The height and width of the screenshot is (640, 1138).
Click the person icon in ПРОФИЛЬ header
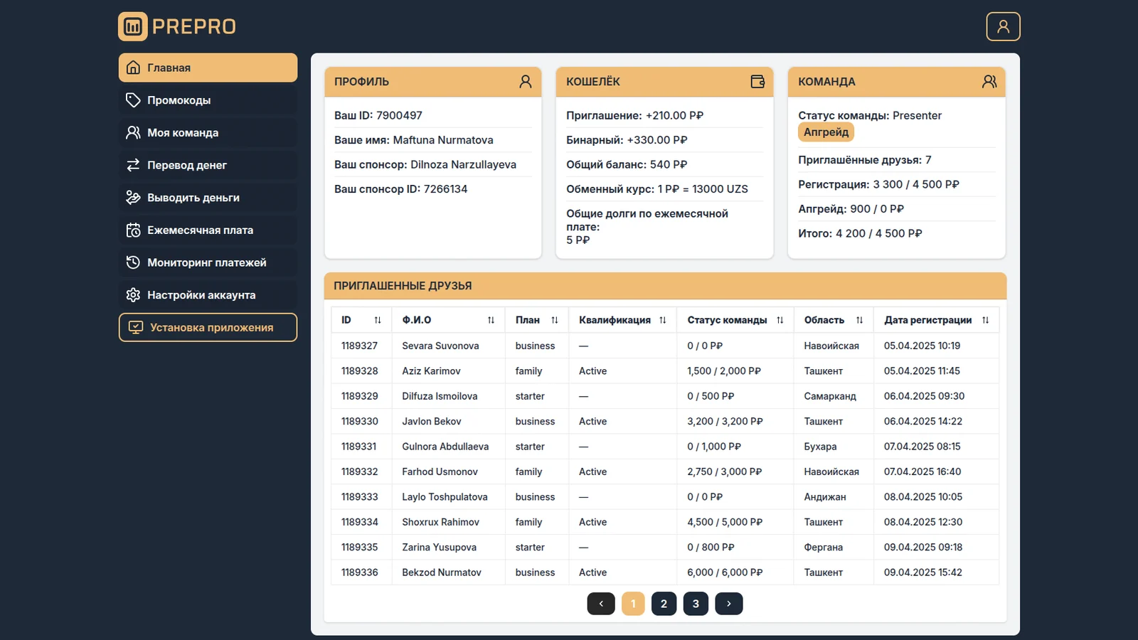(525, 82)
